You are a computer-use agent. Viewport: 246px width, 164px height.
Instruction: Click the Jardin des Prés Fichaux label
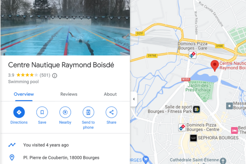pyautogui.click(x=198, y=88)
